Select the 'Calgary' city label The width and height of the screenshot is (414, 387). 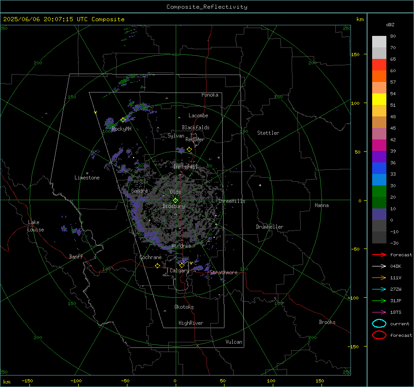(x=179, y=271)
